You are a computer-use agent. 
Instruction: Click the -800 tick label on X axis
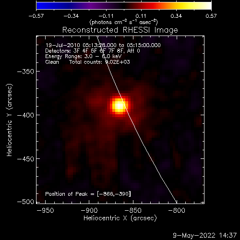tap(177, 210)
